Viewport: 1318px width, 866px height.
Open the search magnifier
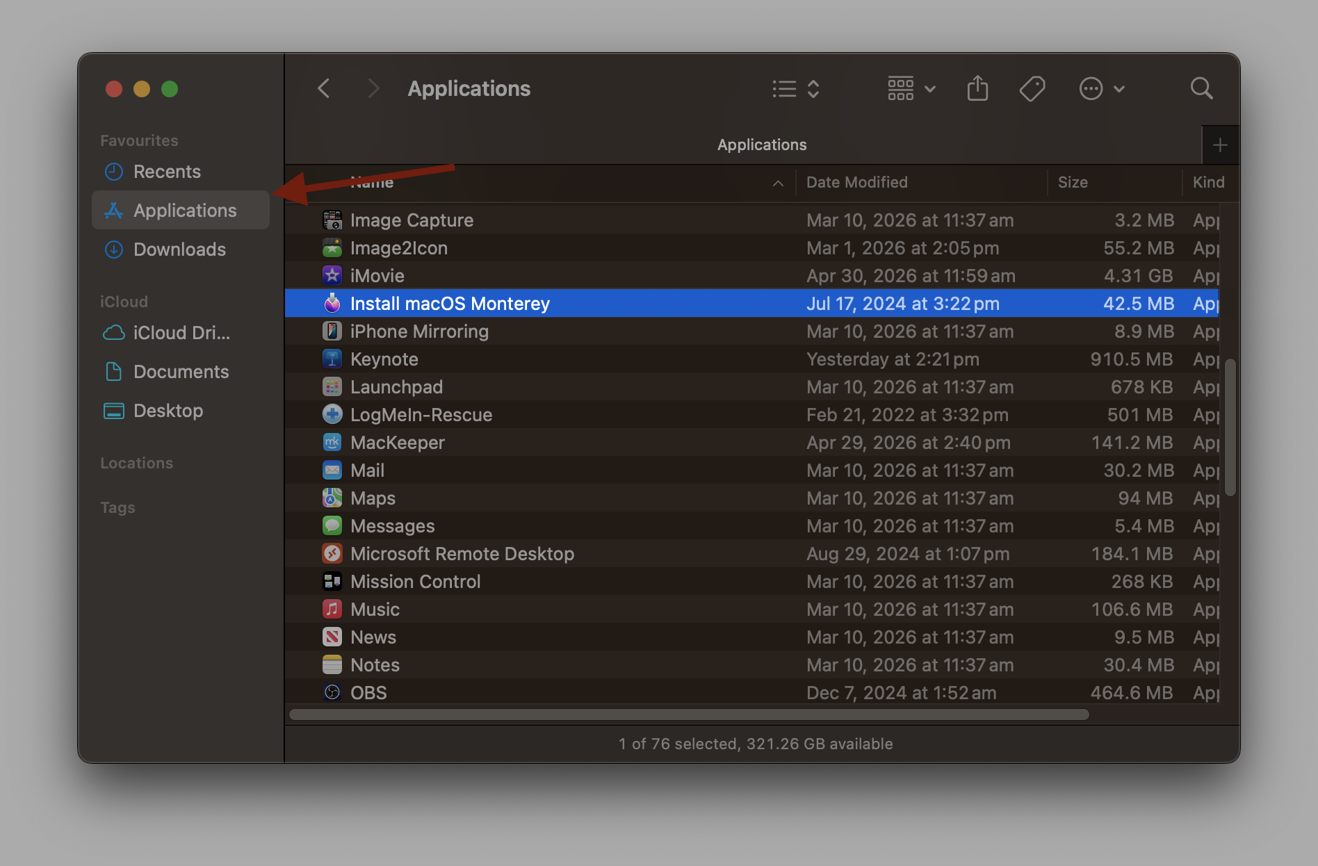1201,88
